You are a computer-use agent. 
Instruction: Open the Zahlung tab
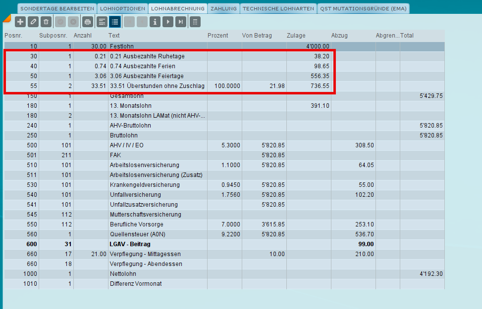223,8
